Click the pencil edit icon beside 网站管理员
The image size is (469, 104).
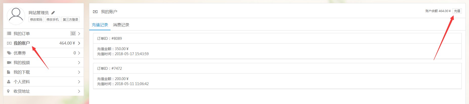53,13
